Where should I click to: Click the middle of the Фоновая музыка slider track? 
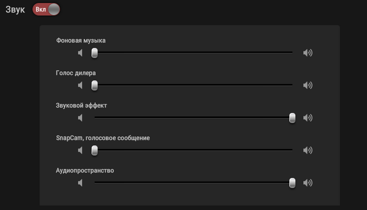(x=193, y=52)
